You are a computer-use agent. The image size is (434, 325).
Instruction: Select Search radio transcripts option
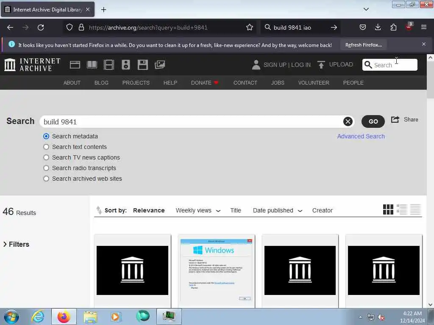click(x=46, y=168)
